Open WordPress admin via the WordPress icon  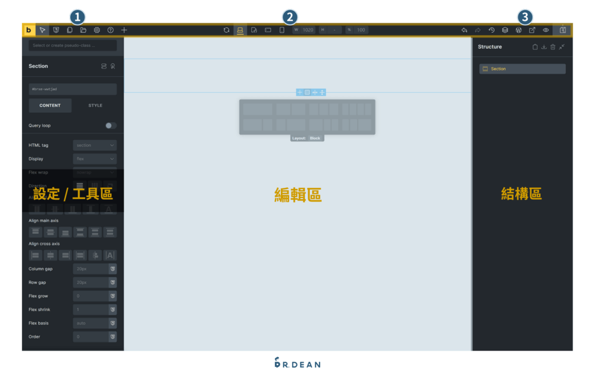pyautogui.click(x=519, y=30)
